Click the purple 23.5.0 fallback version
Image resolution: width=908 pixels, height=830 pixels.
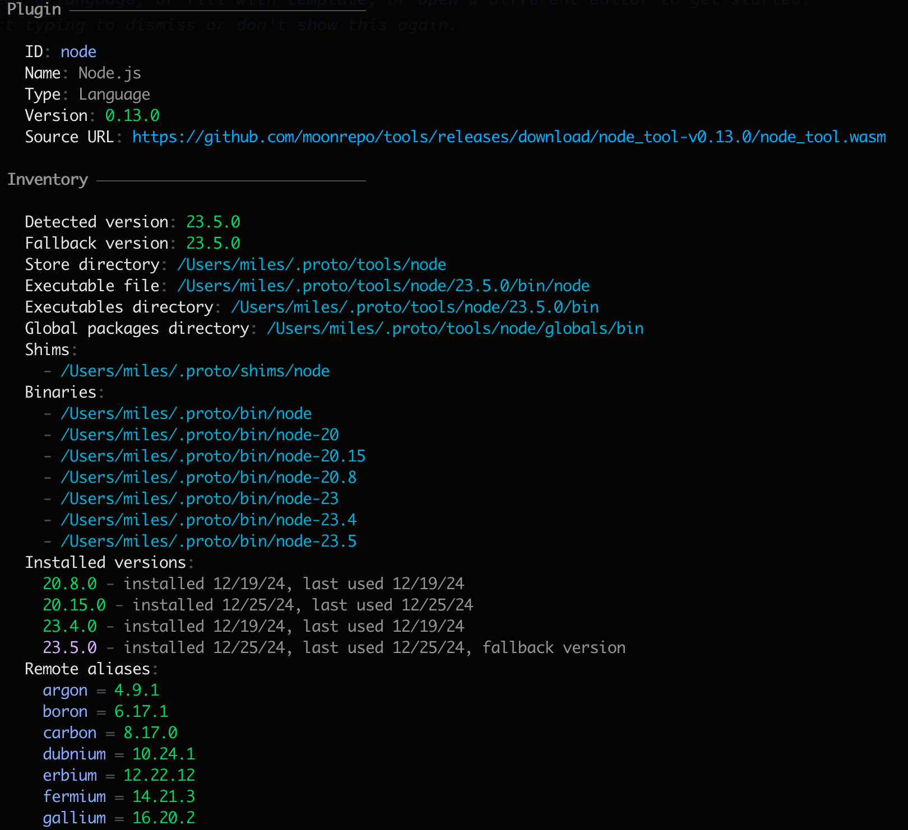coord(70,648)
